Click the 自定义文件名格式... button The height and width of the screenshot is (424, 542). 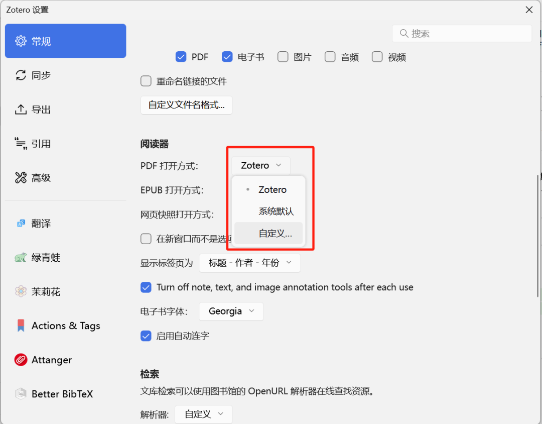tap(186, 105)
